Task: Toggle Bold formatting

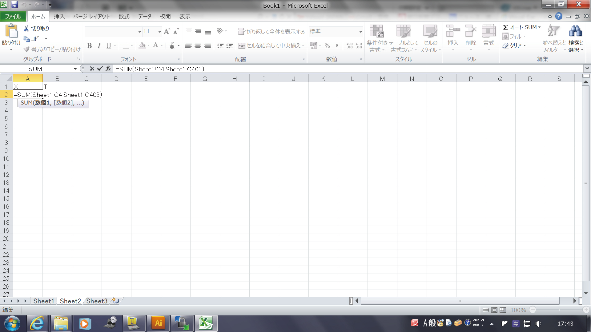Action: (89, 46)
